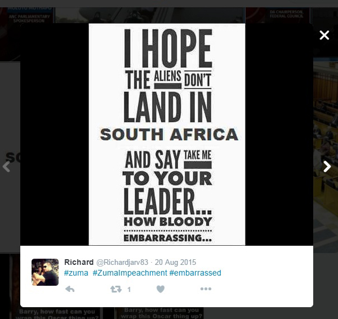Image resolution: width=338 pixels, height=319 pixels.
Task: Open @Richardjarv83 handle link
Action: tap(122, 262)
